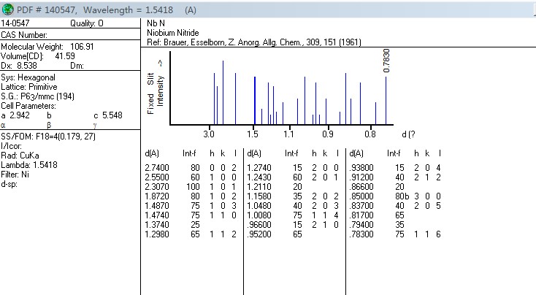Viewport: 536px width, 295px height.
Task: Click the 80b intensity value
Action: 402,196
